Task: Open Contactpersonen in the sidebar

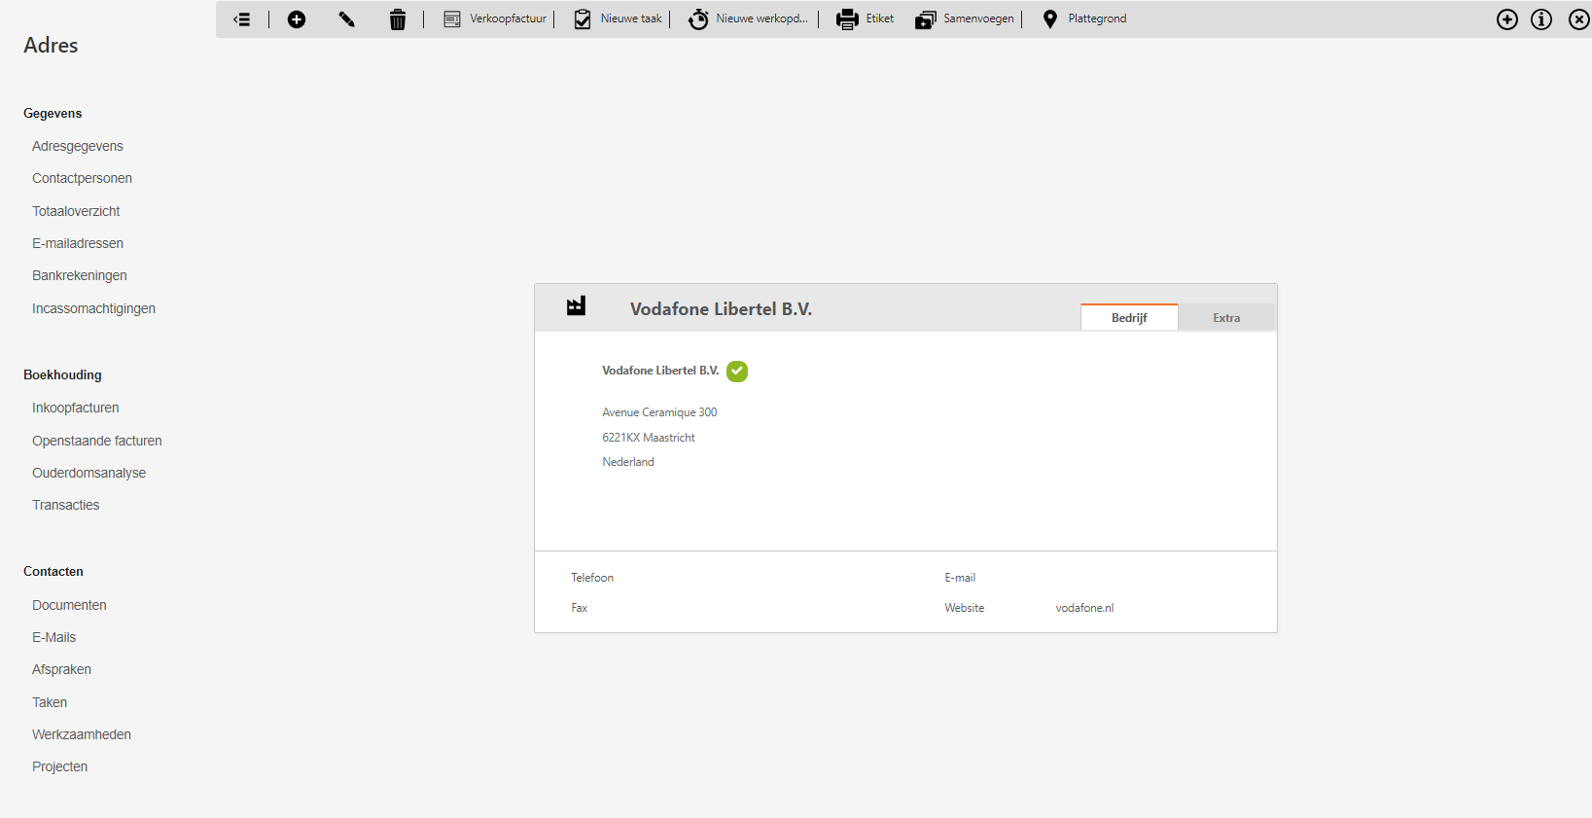Action: pos(82,178)
